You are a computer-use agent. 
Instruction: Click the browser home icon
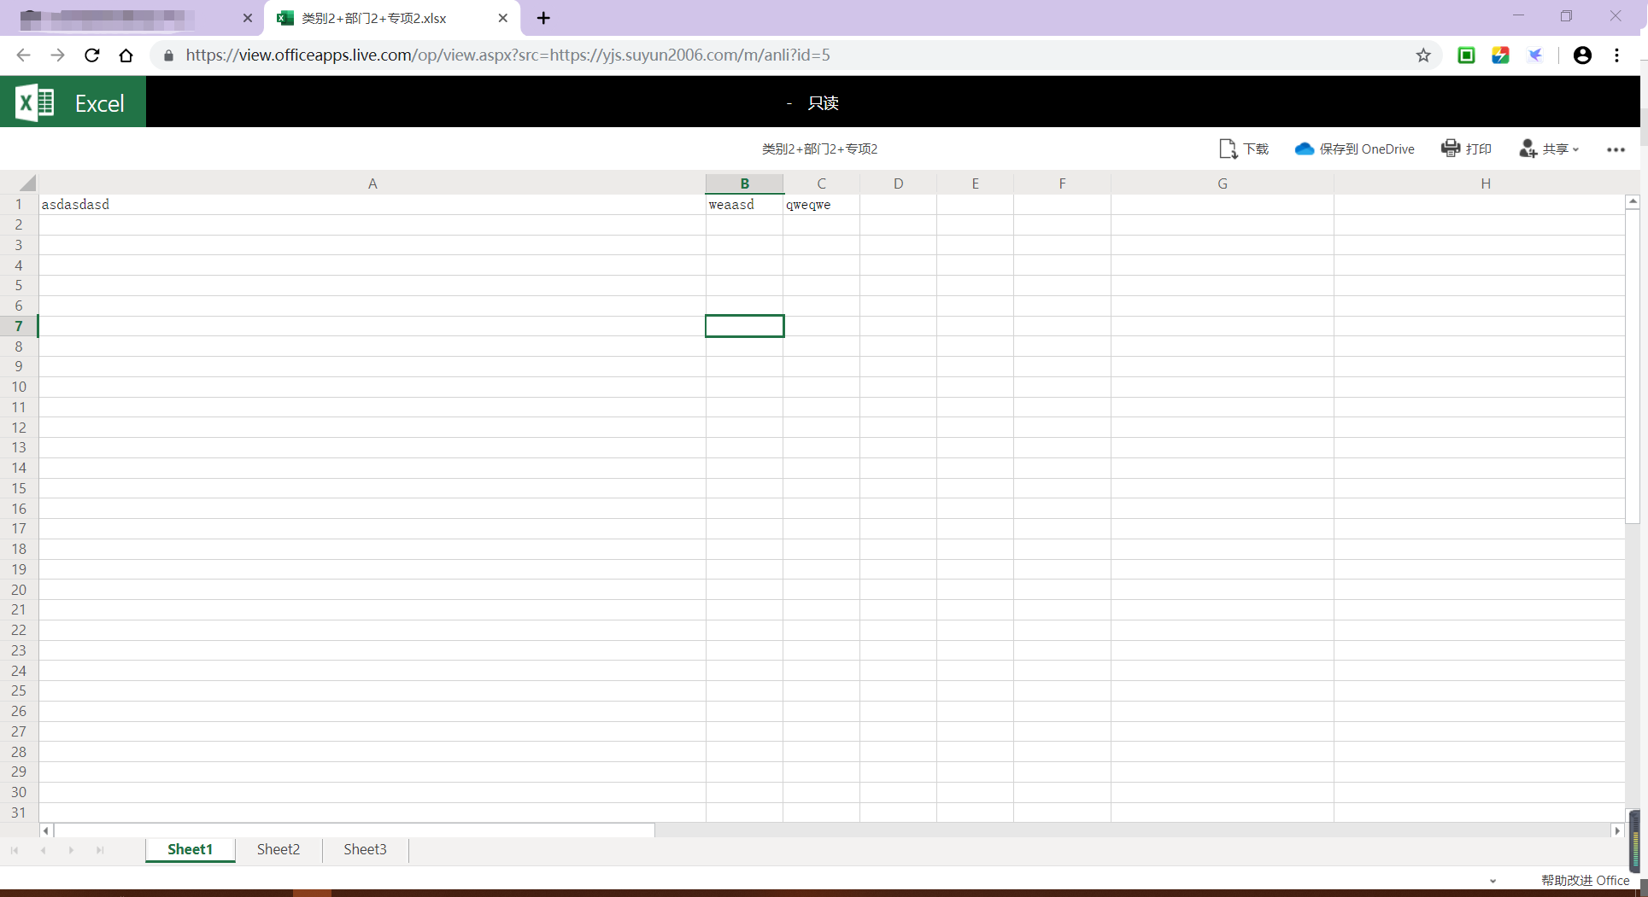pos(126,55)
